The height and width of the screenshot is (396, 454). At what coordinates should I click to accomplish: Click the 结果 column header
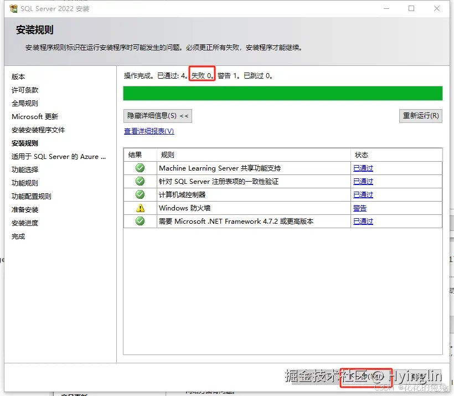(140, 155)
